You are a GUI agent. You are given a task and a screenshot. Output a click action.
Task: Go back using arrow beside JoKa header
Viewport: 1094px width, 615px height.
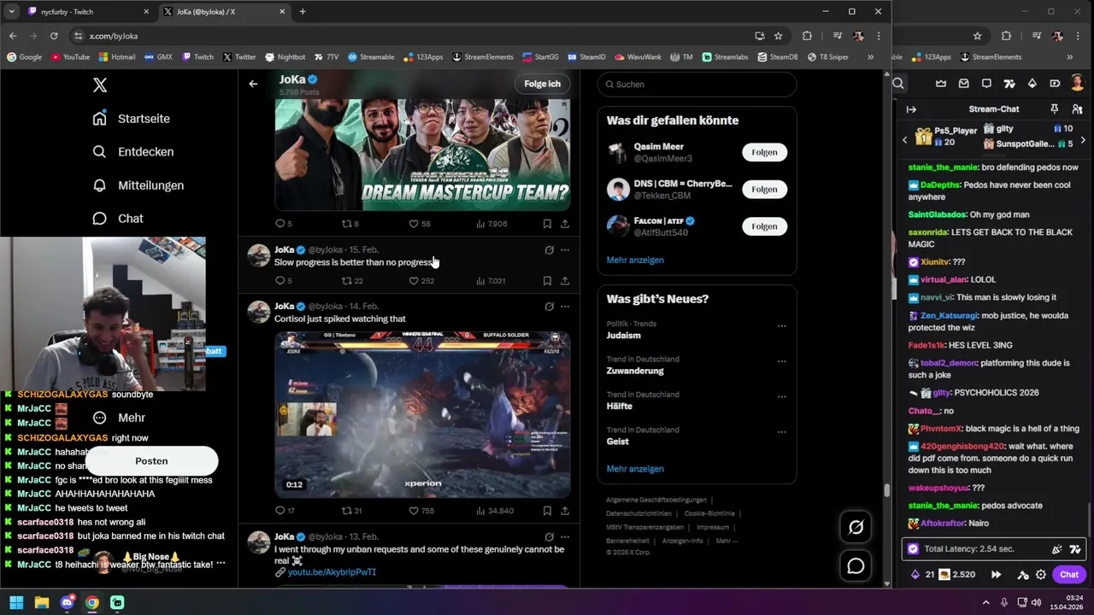coord(253,84)
